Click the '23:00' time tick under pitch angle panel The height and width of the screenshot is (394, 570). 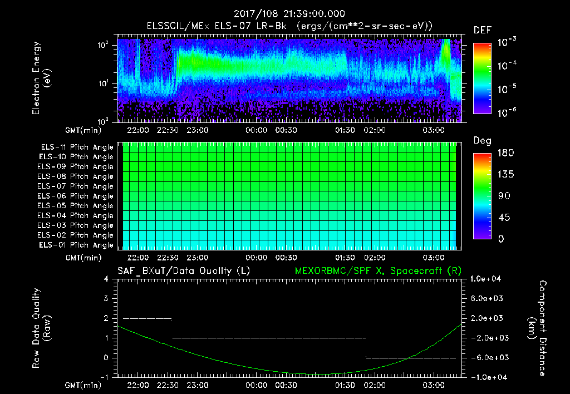point(198,258)
